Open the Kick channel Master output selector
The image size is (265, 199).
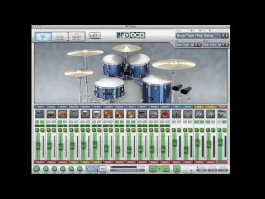pos(40,162)
